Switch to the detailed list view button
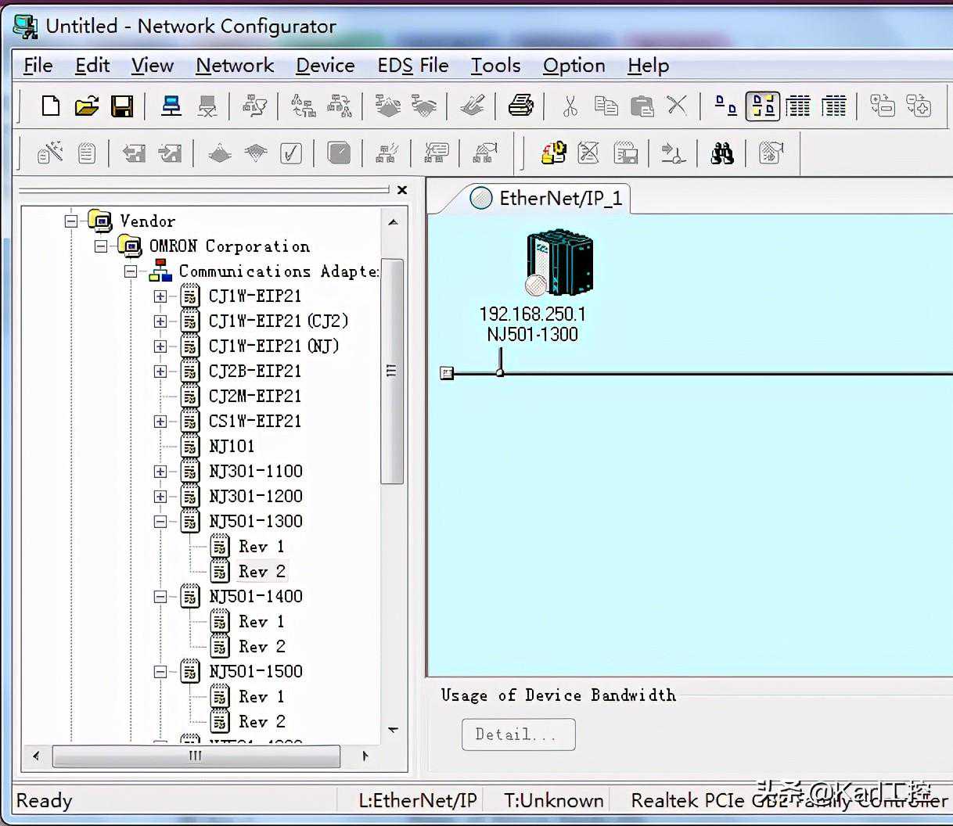This screenshot has height=826, width=953. tap(834, 106)
